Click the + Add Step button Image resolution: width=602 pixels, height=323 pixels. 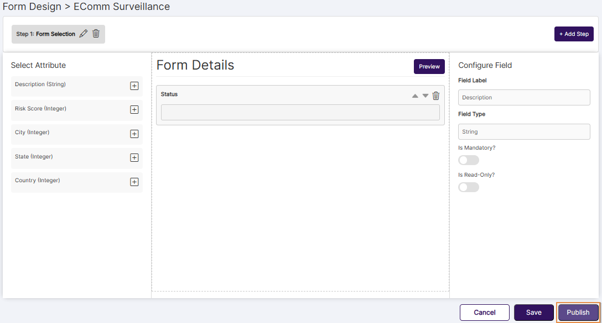[x=574, y=34]
